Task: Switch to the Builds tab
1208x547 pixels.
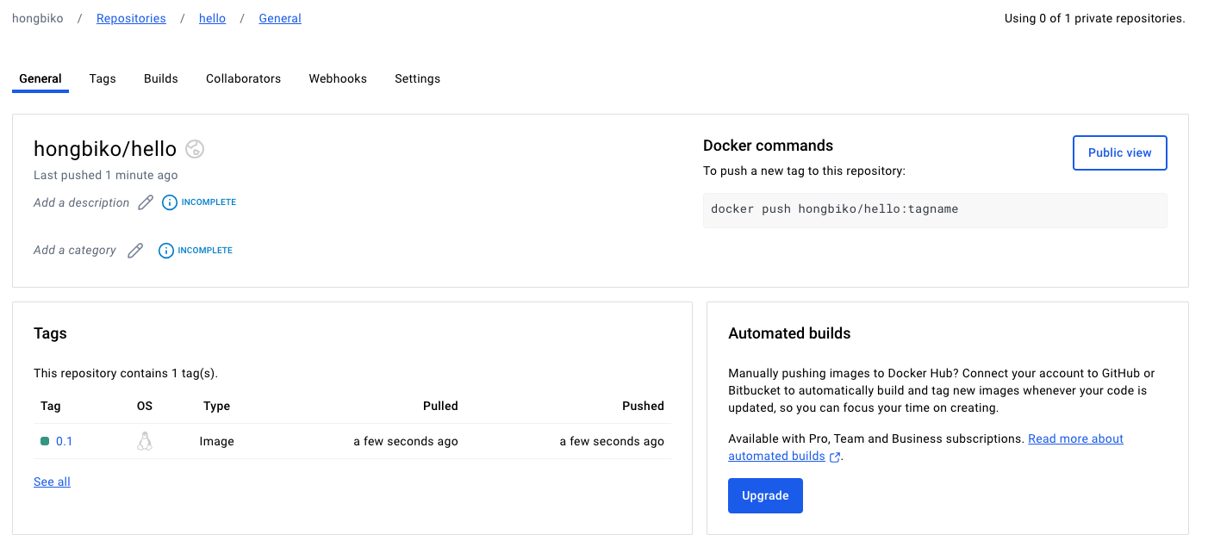Action: tap(161, 78)
